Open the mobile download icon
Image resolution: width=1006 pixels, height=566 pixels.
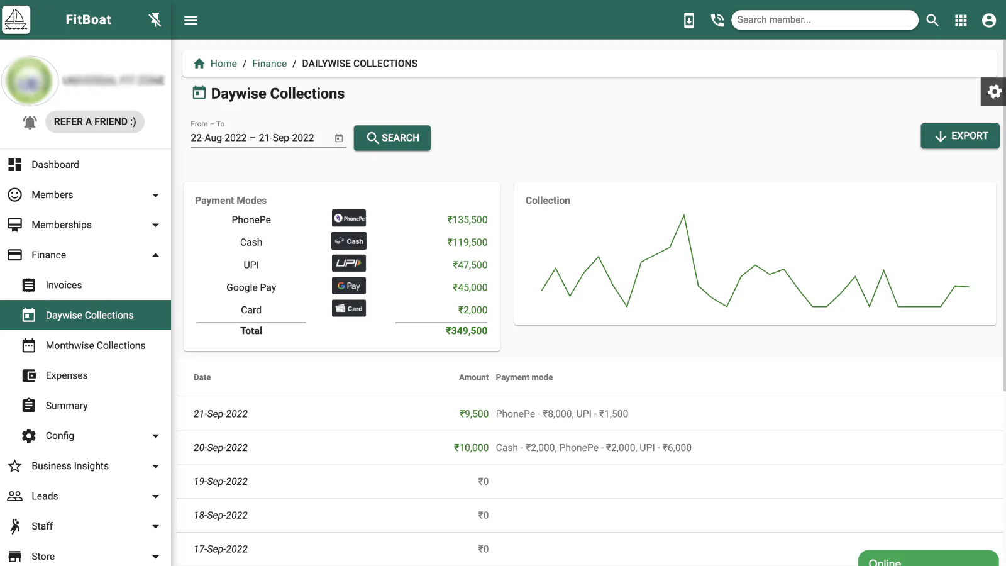pyautogui.click(x=689, y=20)
